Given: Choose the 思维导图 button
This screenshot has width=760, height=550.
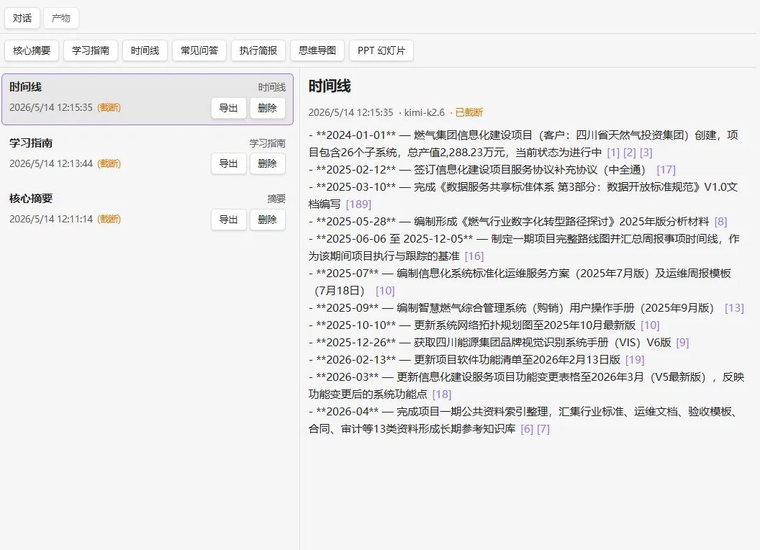Looking at the screenshot, I should pyautogui.click(x=317, y=50).
